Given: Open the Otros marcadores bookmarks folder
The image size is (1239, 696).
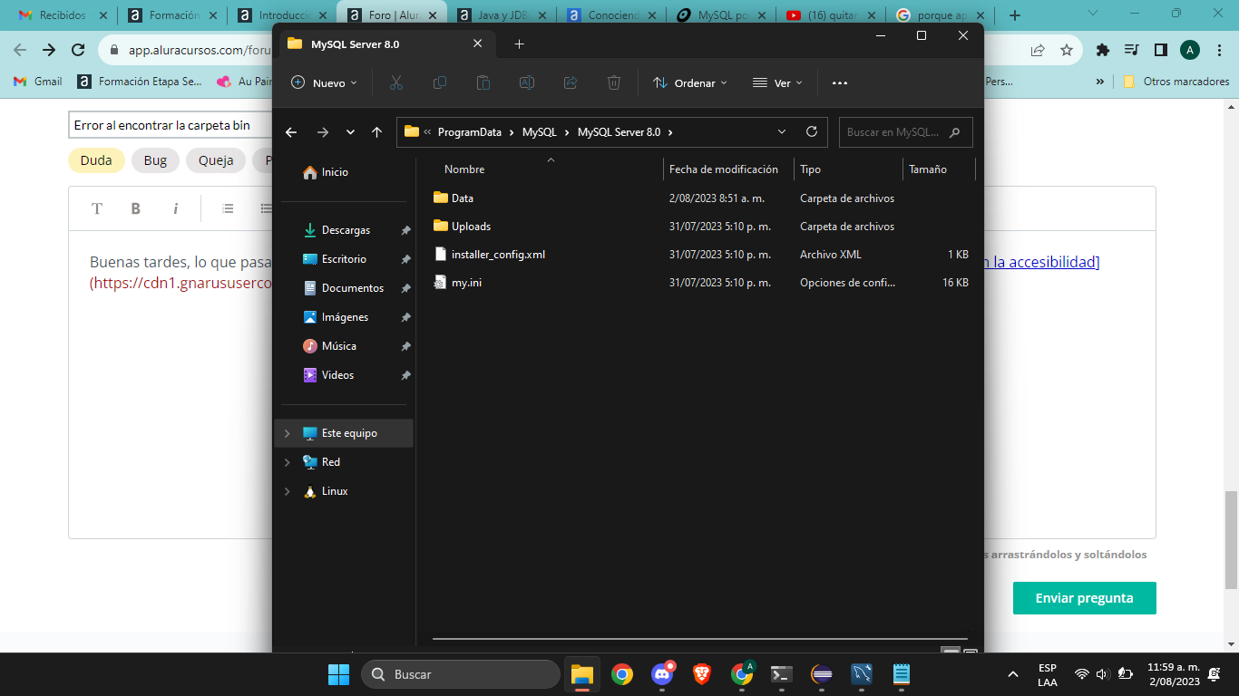Looking at the screenshot, I should [1176, 82].
